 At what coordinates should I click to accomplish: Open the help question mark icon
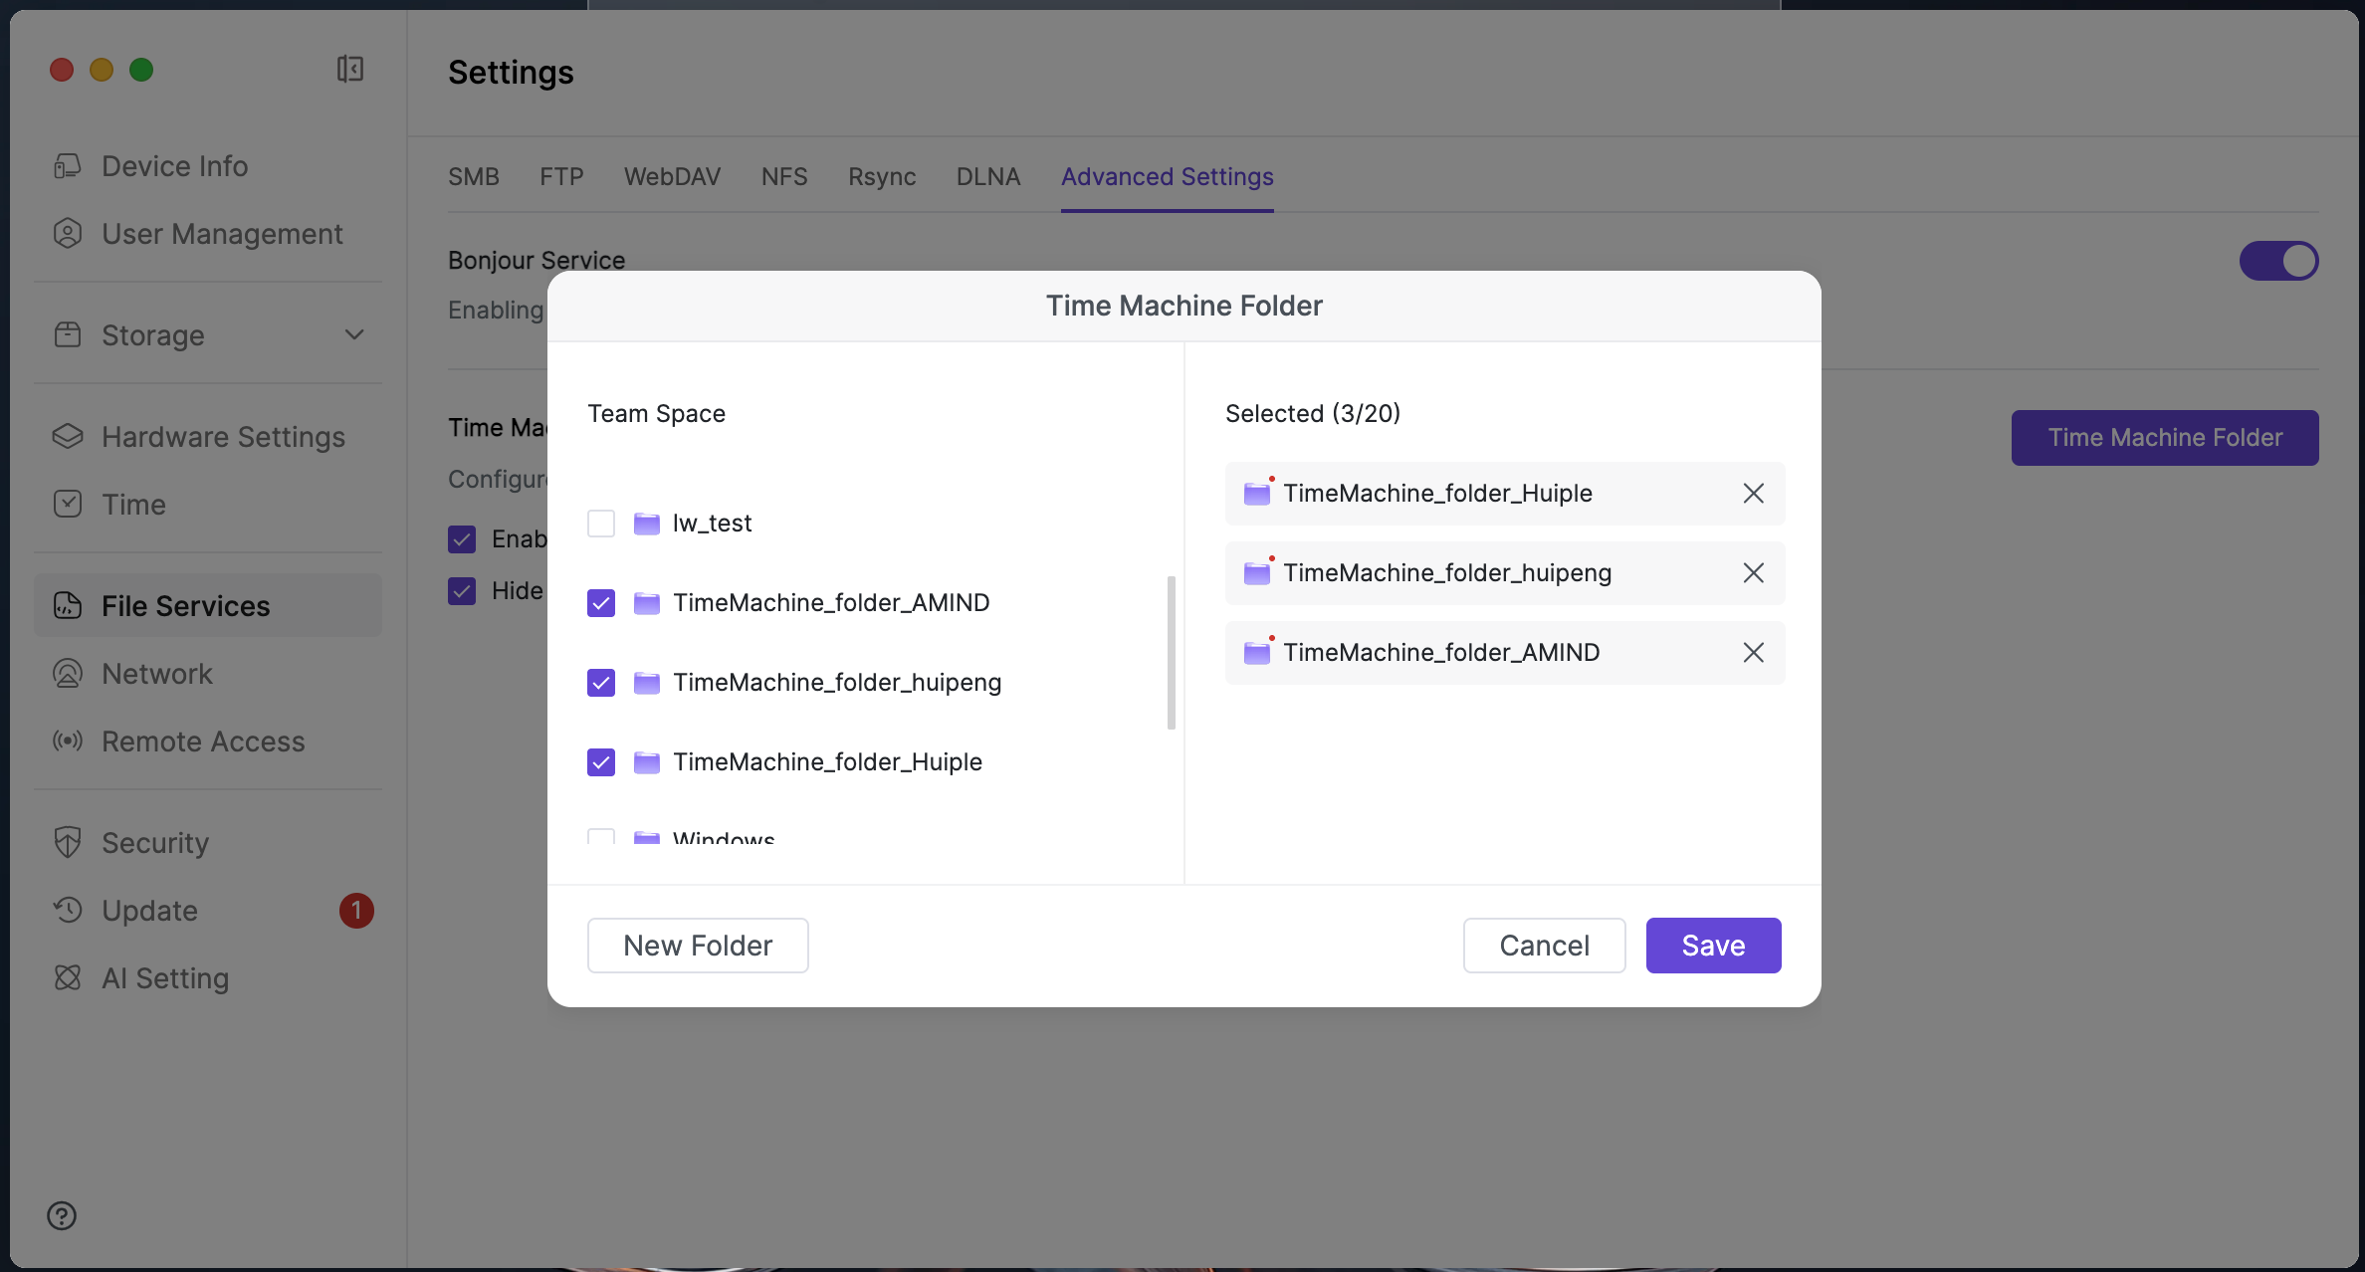(x=62, y=1215)
